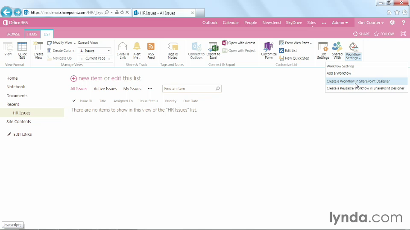The height and width of the screenshot is (230, 410).
Task: Open the Admin dropdown menu
Action: pos(340,23)
